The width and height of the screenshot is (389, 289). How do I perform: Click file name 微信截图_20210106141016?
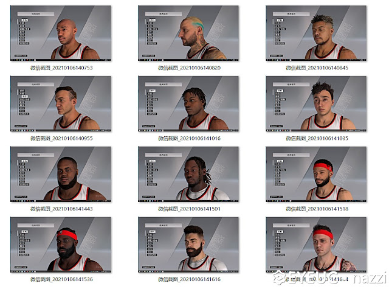coord(189,138)
